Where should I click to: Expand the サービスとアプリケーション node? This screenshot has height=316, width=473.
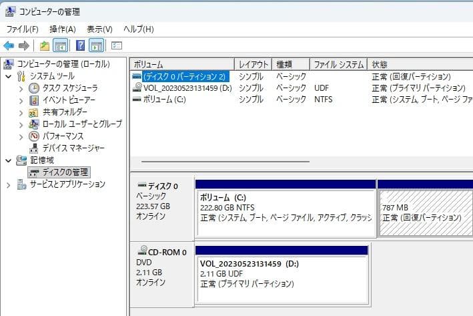tap(9, 185)
